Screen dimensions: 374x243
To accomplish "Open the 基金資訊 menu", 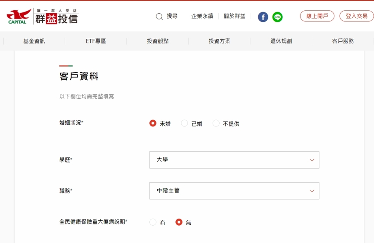I will tap(34, 41).
